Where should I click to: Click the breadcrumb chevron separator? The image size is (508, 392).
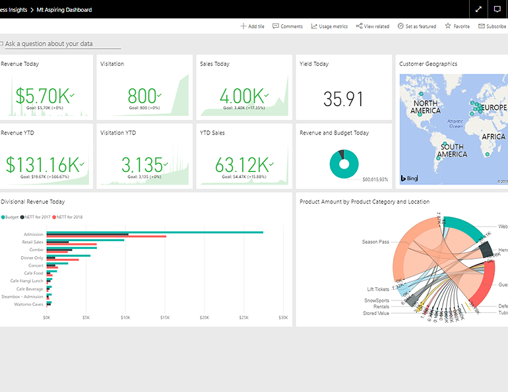[32, 10]
